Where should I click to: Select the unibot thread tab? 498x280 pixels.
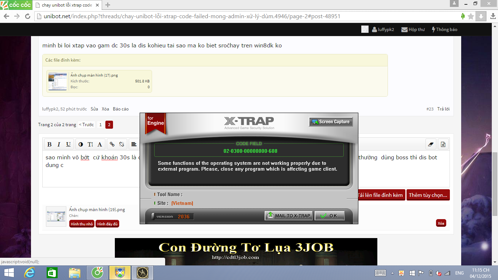click(x=67, y=5)
